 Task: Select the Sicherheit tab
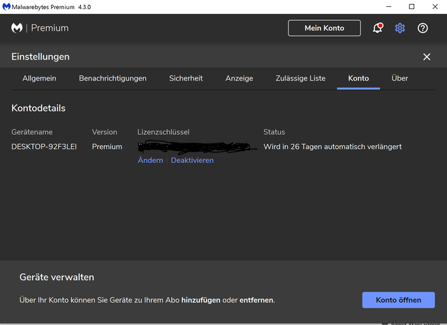pos(186,78)
